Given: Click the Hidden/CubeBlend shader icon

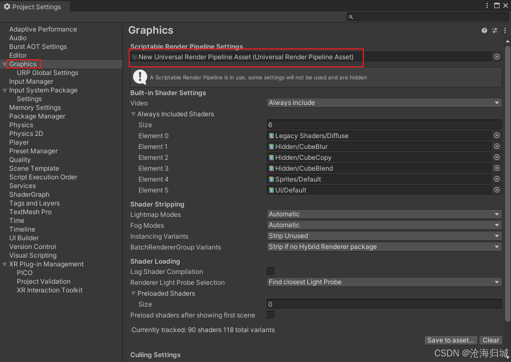Looking at the screenshot, I should 271,168.
